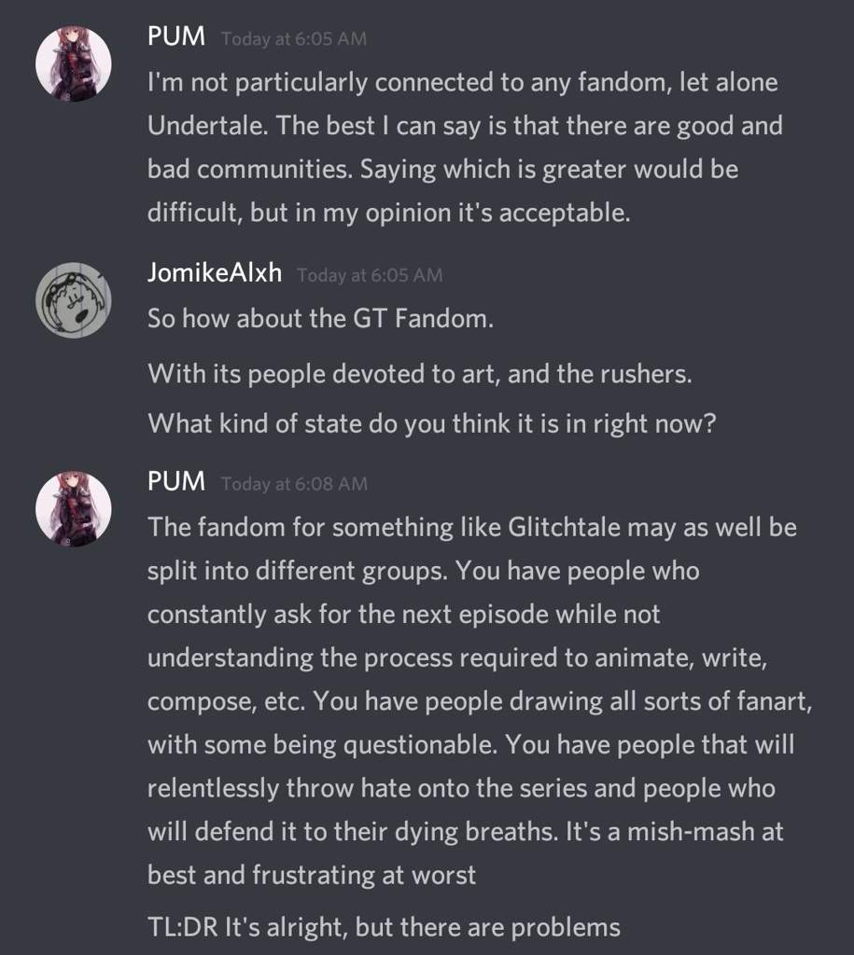
Task: Select message starting 'The fandom for something like Glitchtale'
Action: point(480,701)
